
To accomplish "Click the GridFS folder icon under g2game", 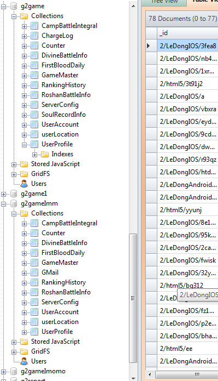I will coord(24,174).
